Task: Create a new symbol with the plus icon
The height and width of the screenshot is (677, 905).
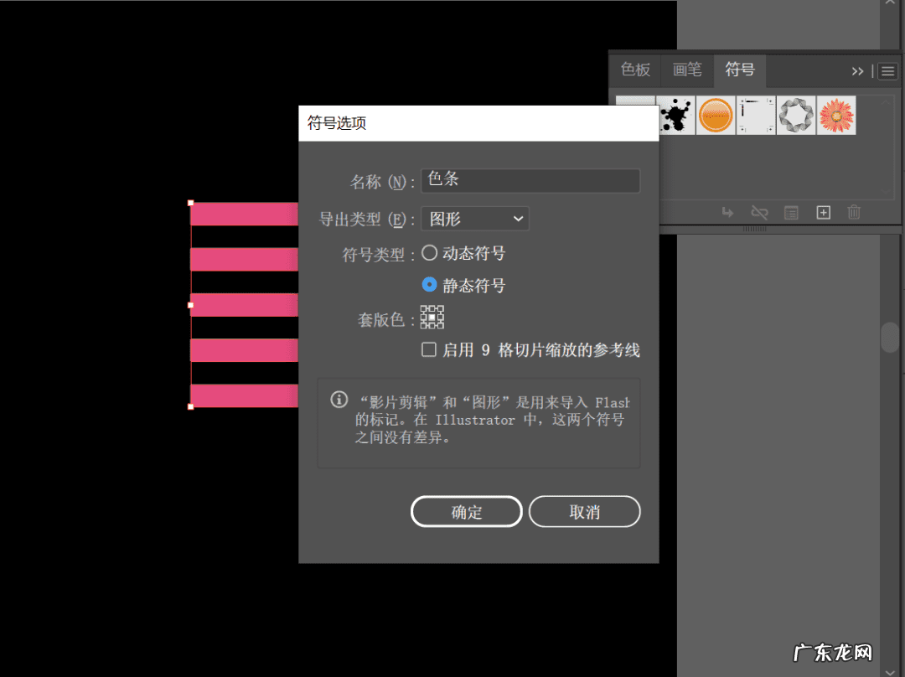Action: tap(823, 212)
